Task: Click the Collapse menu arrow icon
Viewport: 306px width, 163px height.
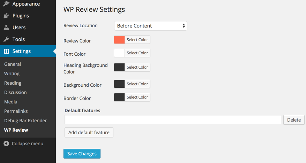Action: tap(6, 143)
